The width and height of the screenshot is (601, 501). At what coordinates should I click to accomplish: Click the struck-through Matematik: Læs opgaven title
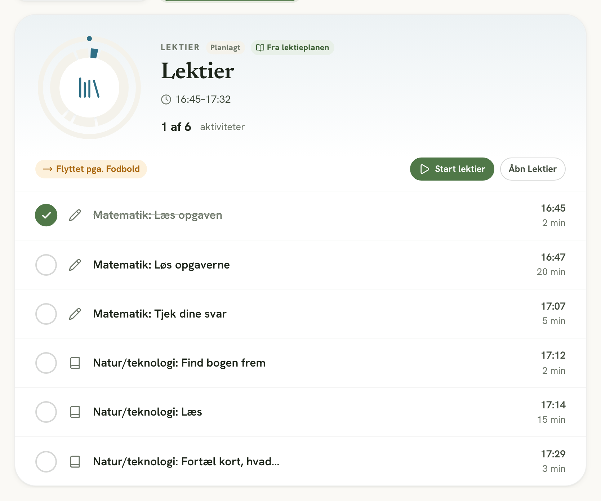coord(157,215)
